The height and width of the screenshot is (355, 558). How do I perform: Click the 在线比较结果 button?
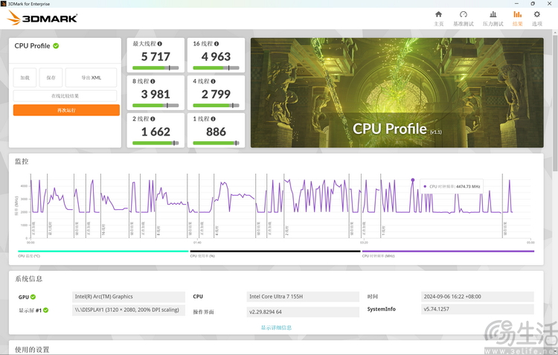65,96
